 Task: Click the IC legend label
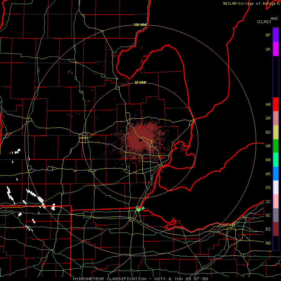pyautogui.click(x=268, y=202)
